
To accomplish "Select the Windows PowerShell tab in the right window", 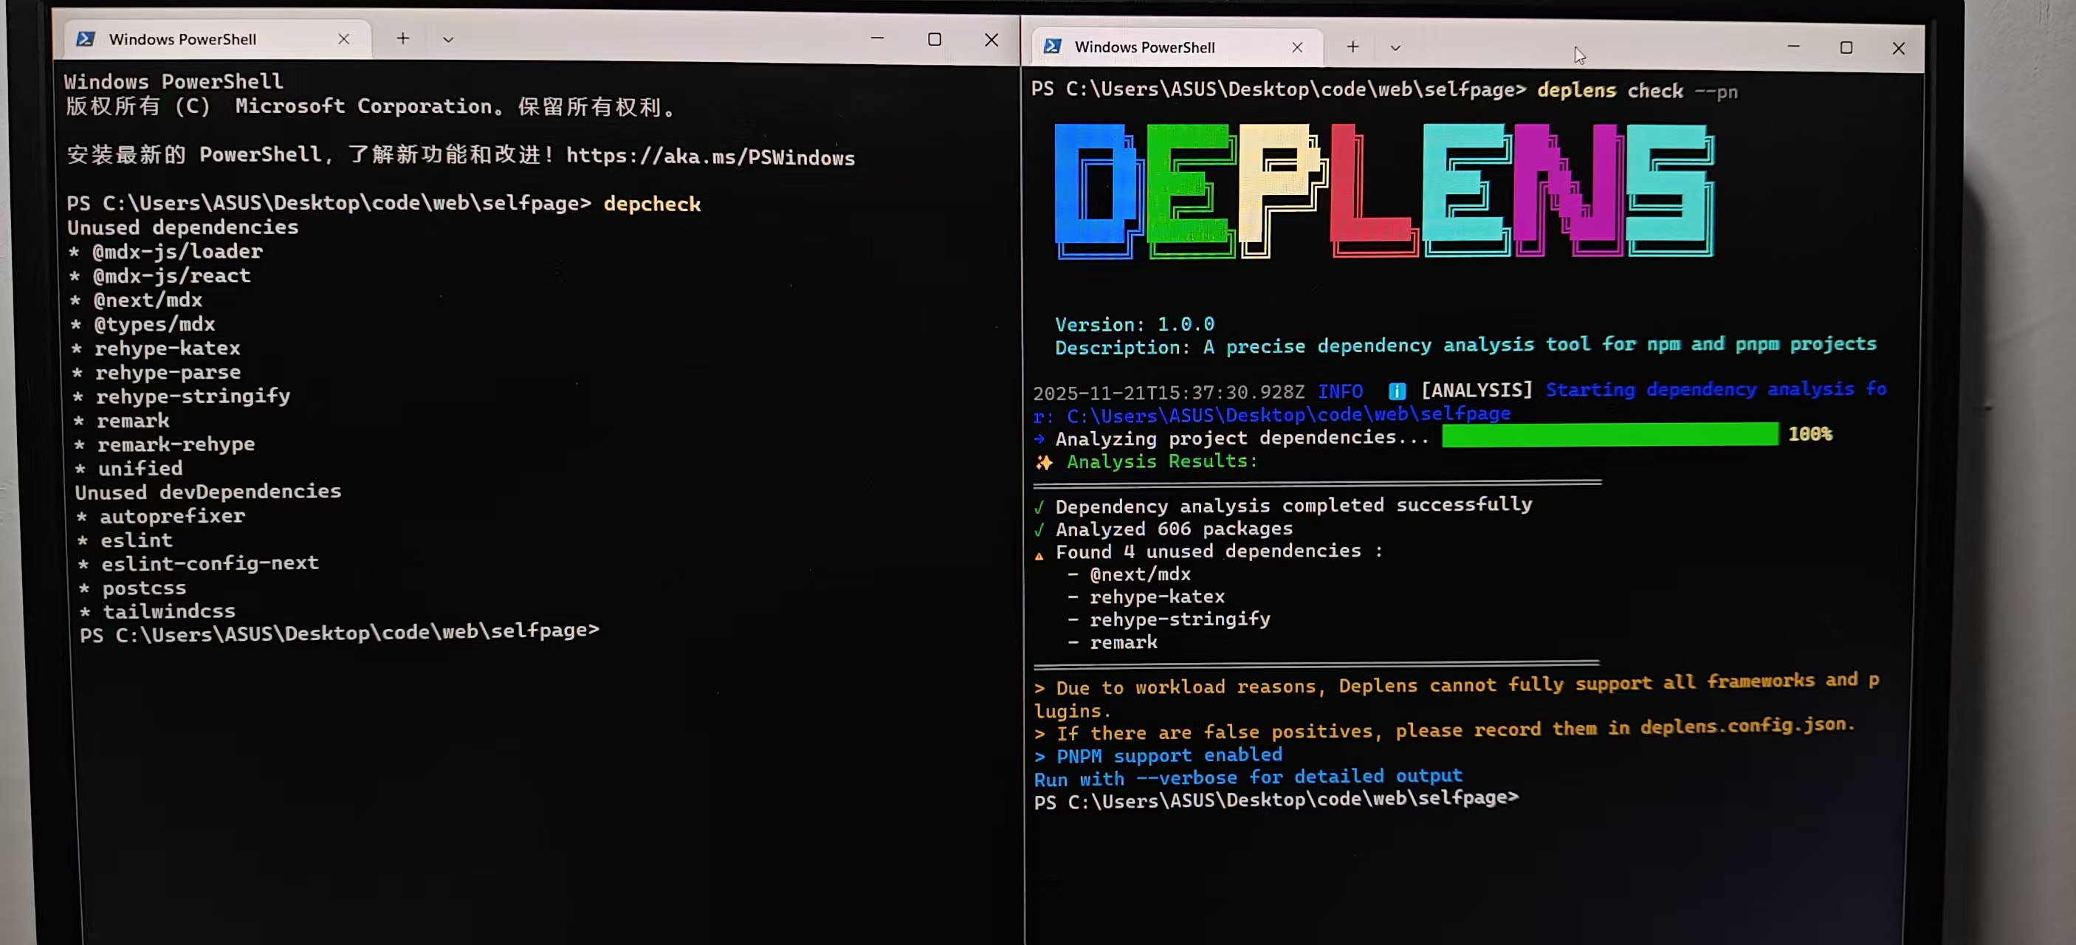I will point(1144,47).
